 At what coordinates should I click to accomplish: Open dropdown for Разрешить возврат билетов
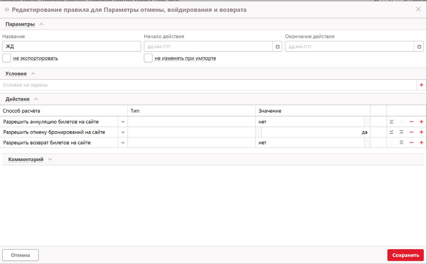point(123,143)
